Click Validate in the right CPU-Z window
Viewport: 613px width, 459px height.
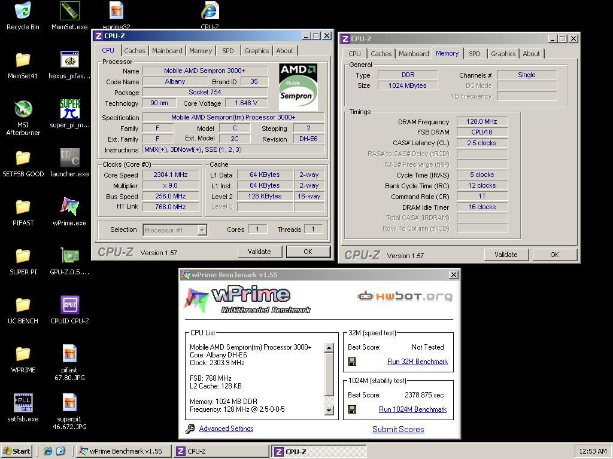click(506, 255)
